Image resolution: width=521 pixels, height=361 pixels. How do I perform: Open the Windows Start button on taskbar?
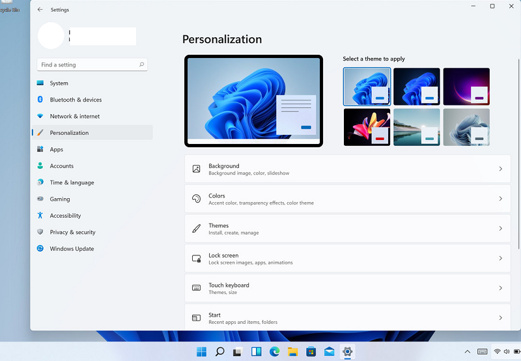(201, 352)
